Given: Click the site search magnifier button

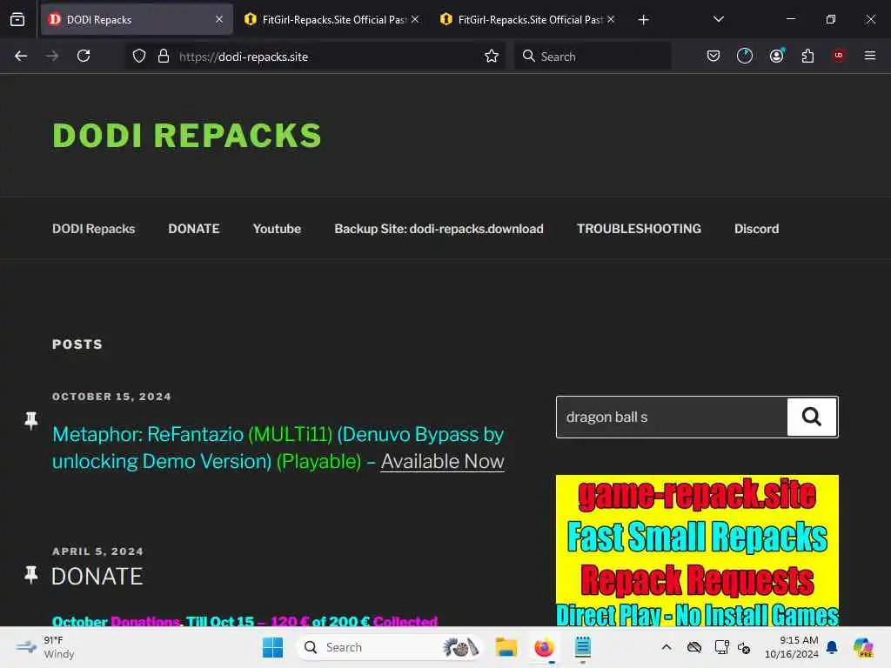Looking at the screenshot, I should (x=812, y=417).
